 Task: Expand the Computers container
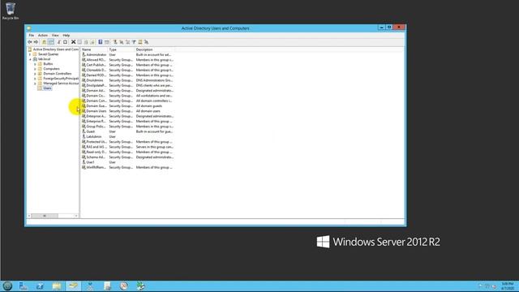35,69
